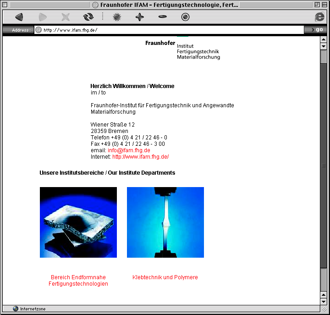Click the vertical scrollbar thumb
Screen dimensions: 330x315
[x=324, y=166]
